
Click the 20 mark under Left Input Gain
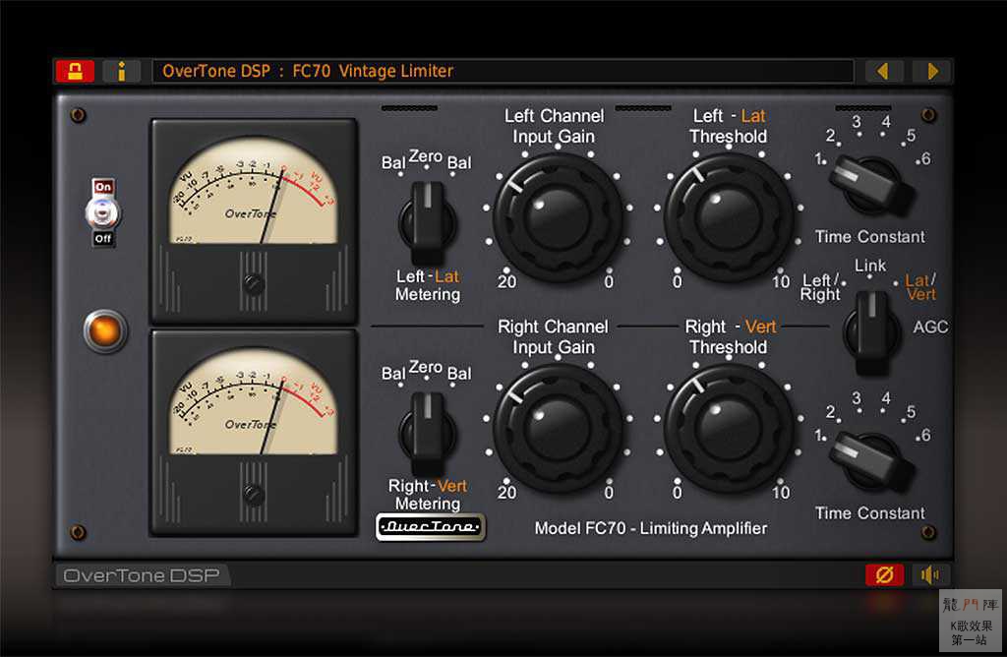(x=506, y=281)
